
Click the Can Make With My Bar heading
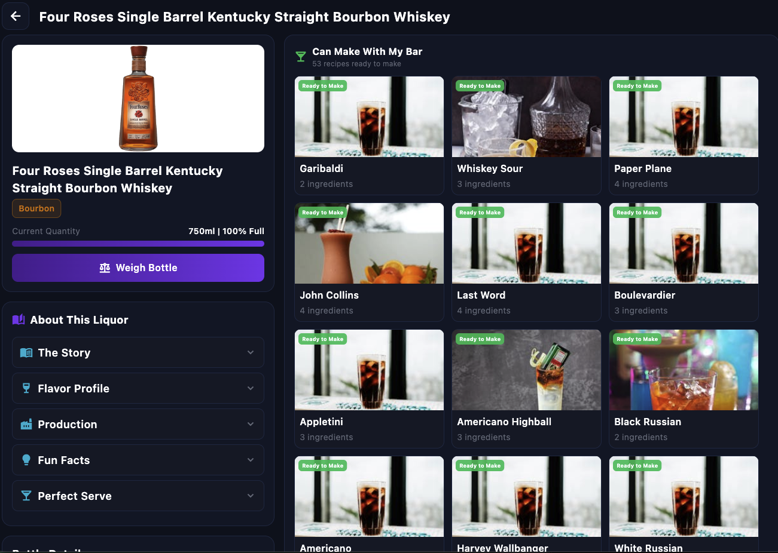[x=367, y=51]
